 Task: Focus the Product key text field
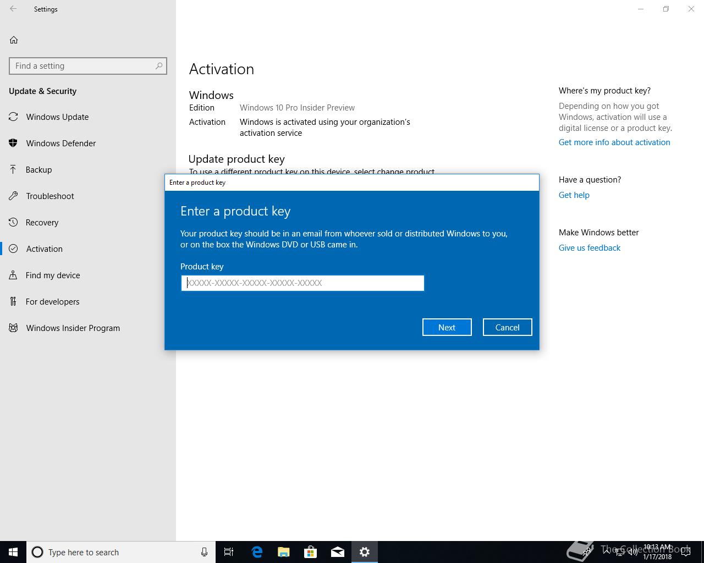[302, 283]
